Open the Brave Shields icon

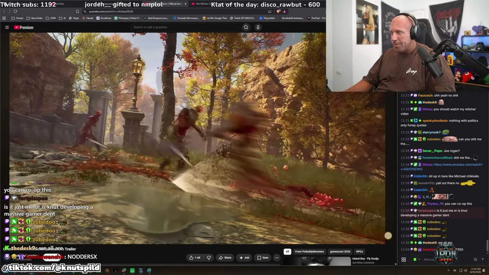tap(279, 11)
